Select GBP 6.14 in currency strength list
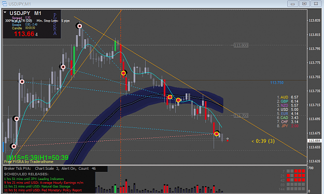This screenshot has width=324, height=194. (x=288, y=102)
